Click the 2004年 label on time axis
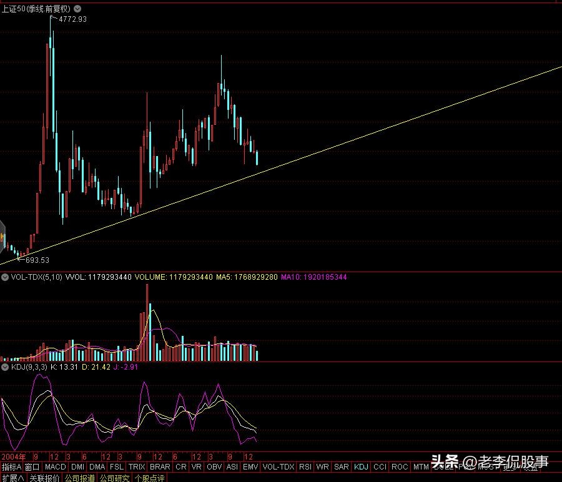 [x=14, y=456]
